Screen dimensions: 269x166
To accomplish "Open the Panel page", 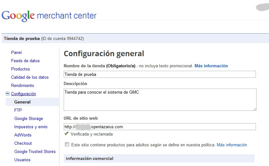I will click(16, 53).
